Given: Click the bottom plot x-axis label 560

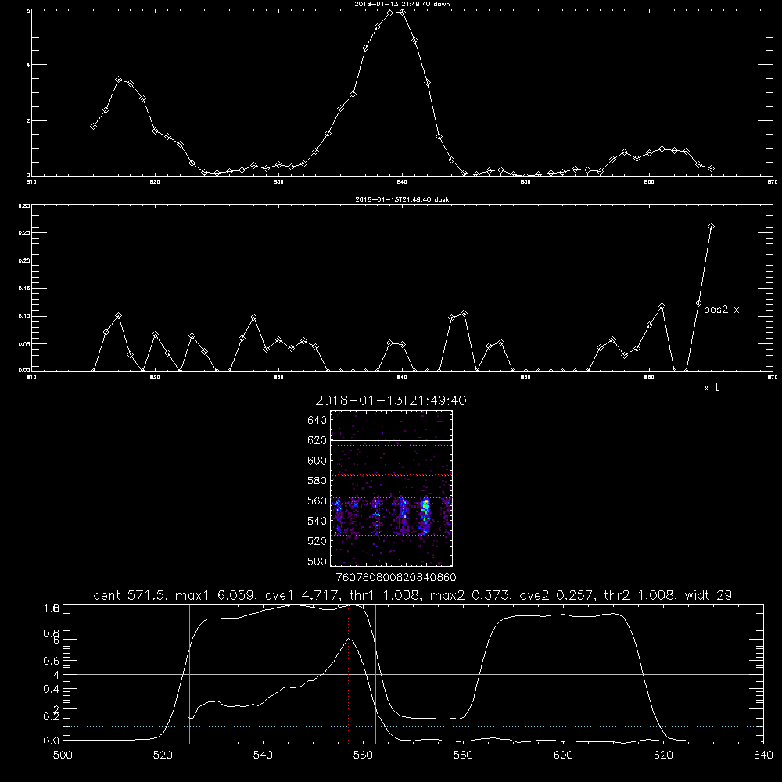Looking at the screenshot, I should (x=363, y=755).
